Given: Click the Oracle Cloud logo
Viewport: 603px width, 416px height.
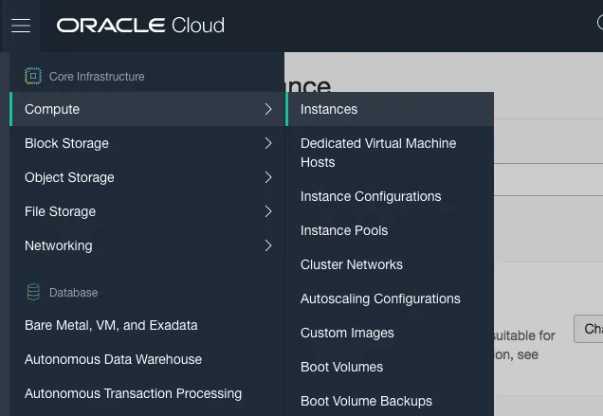Looking at the screenshot, I should 140,26.
